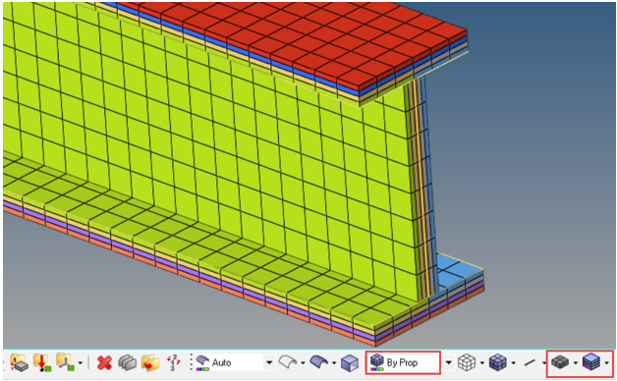Click the Renumber 1-2-3 icon
Image resolution: width=617 pixels, height=381 pixels.
coord(173,362)
